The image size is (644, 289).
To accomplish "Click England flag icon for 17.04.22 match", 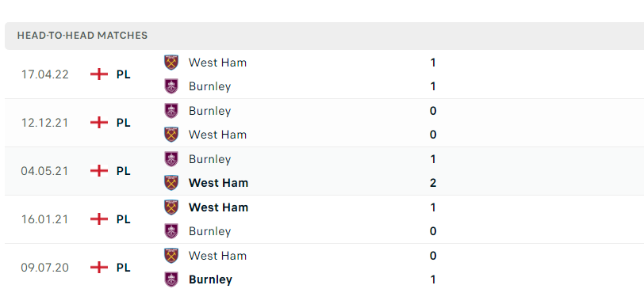I will [x=99, y=74].
